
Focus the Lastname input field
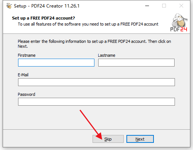136,62
